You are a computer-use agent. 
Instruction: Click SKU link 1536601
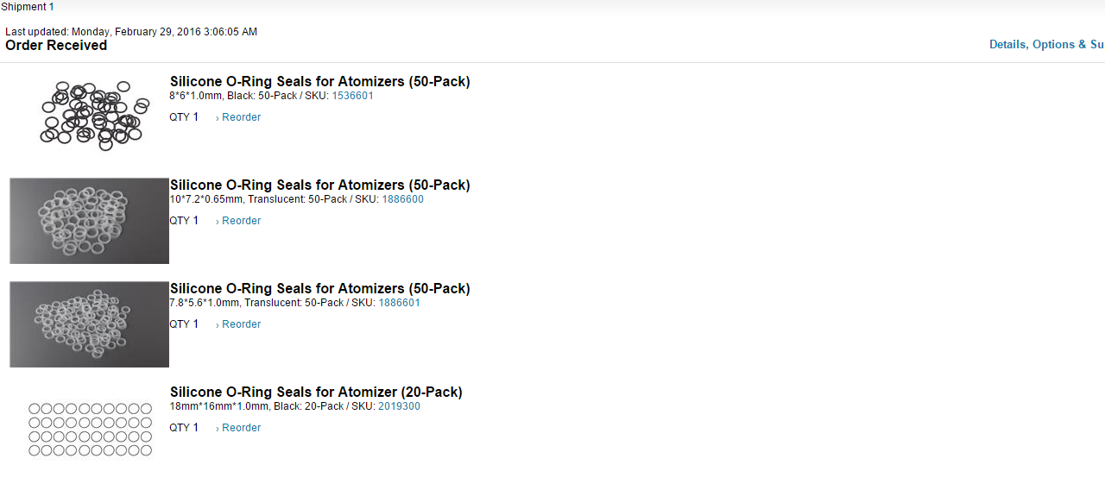pos(353,96)
